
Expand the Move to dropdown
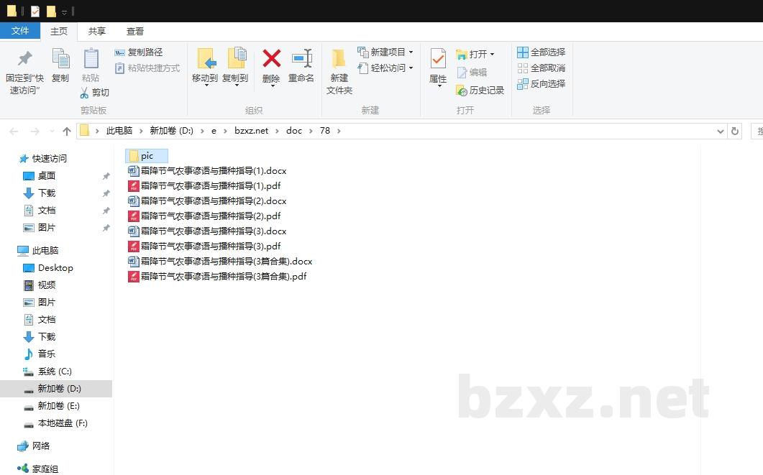(x=205, y=85)
